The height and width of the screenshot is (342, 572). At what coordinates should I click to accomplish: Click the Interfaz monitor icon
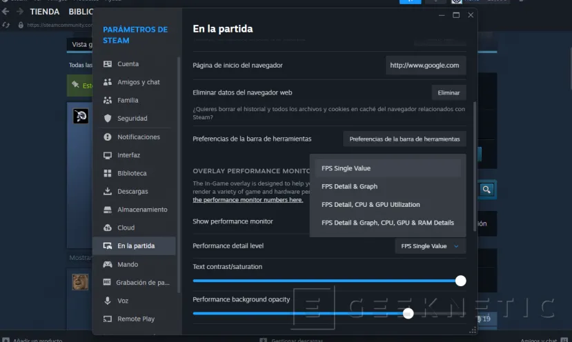[107, 155]
